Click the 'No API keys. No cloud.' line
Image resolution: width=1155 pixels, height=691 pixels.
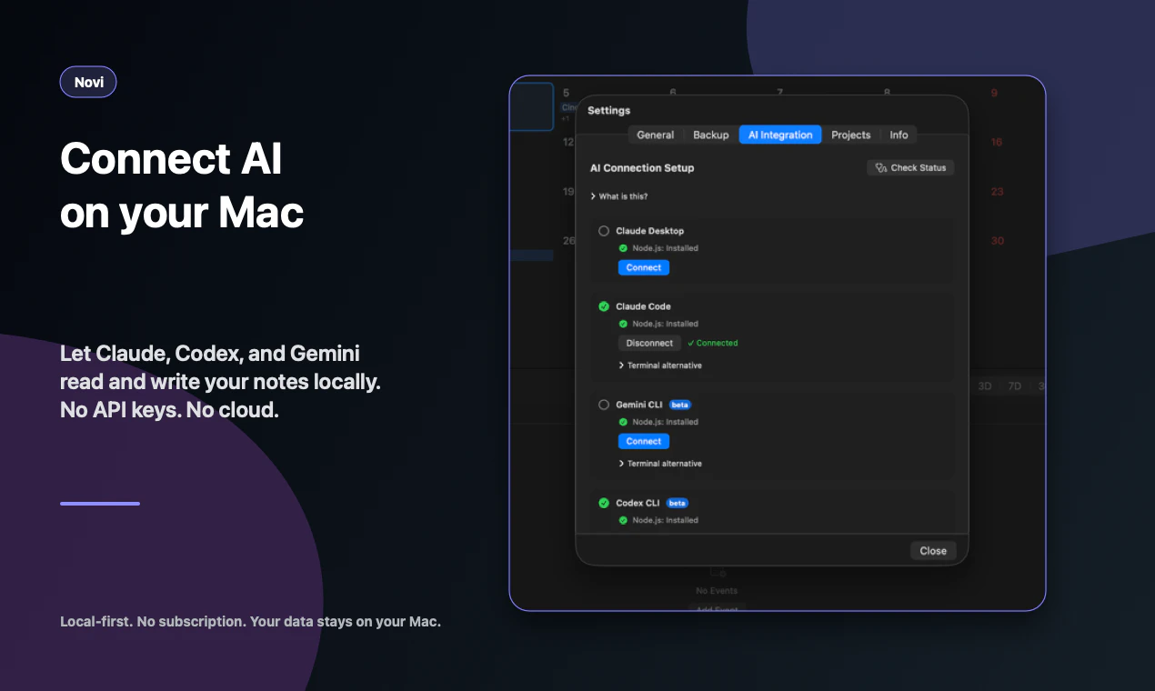point(169,410)
